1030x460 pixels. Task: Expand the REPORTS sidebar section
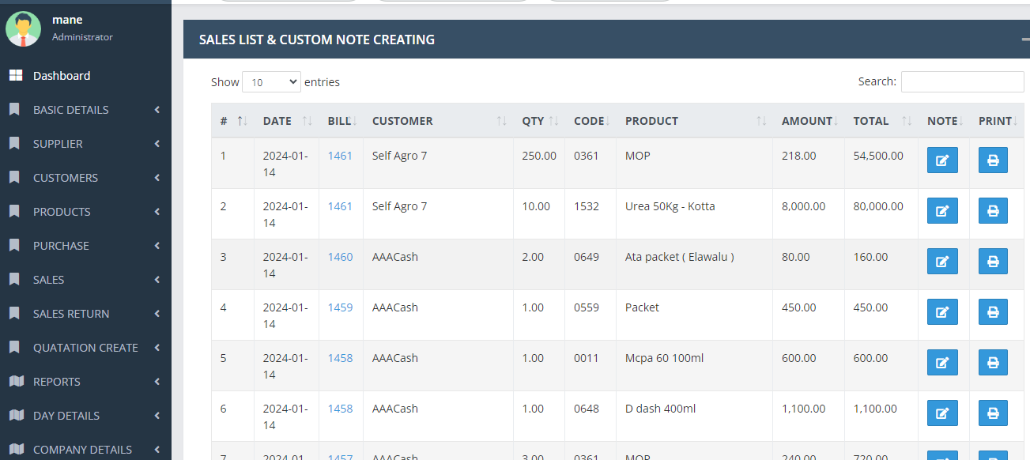tap(57, 382)
